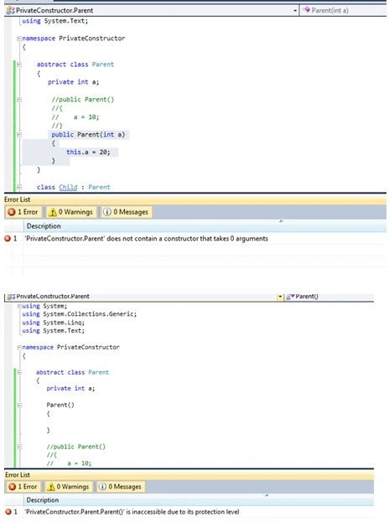Click the underlined Child class name
Viewport: 389px width, 522px height.
click(x=68, y=188)
